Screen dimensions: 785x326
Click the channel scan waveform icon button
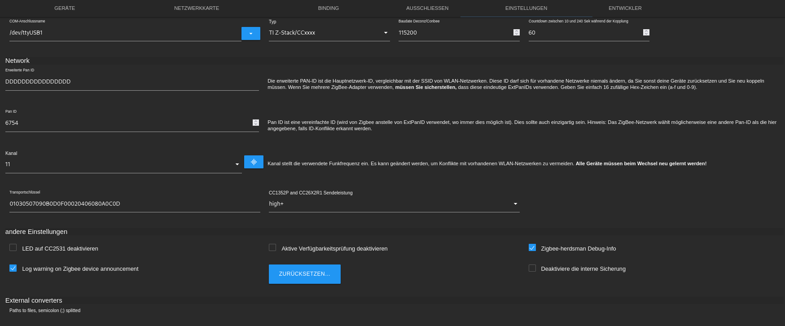pyautogui.click(x=254, y=162)
